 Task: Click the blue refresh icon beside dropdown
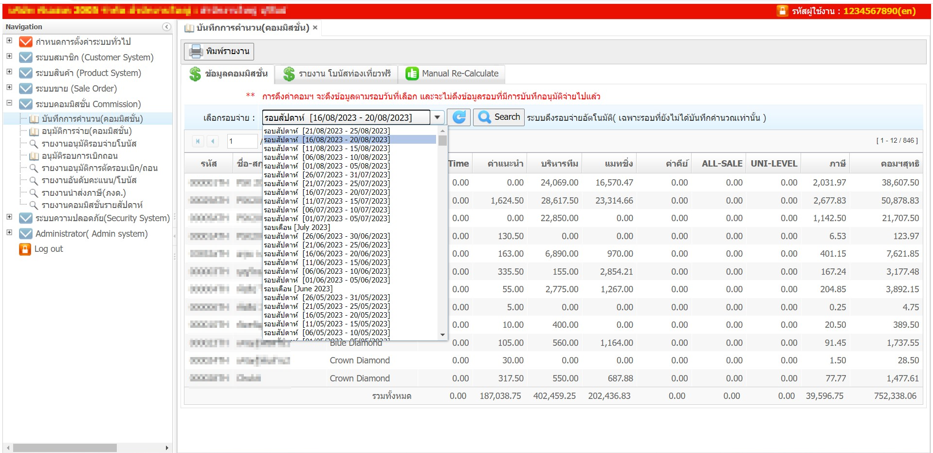(x=458, y=117)
